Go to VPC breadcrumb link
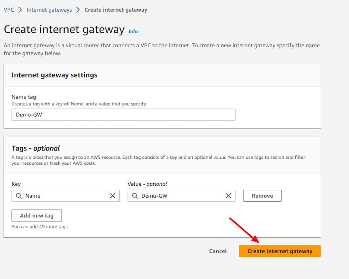Image resolution: width=349 pixels, height=279 pixels. [x=9, y=10]
